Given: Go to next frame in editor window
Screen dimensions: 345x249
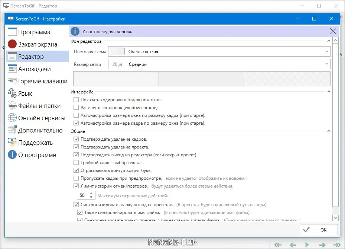Looking at the screenshot, I should [x=322, y=245].
